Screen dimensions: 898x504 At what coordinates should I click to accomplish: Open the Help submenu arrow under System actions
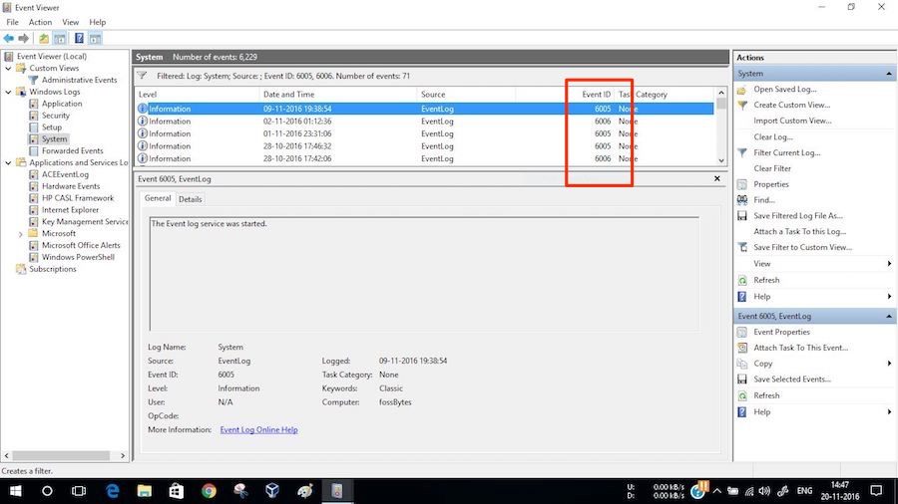pos(889,297)
